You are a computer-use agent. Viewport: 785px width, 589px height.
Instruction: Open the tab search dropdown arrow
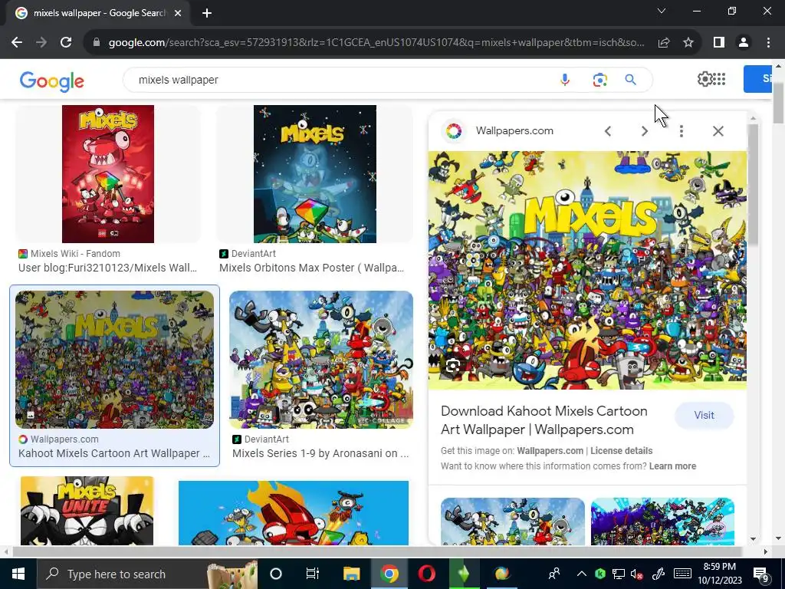tap(662, 11)
